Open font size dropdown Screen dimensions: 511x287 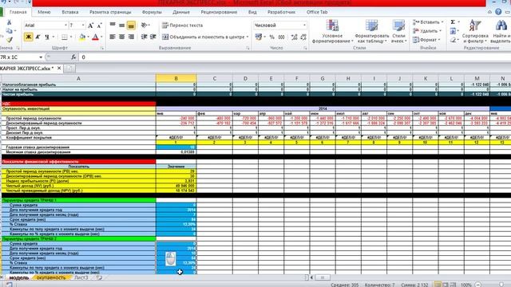tap(83, 25)
